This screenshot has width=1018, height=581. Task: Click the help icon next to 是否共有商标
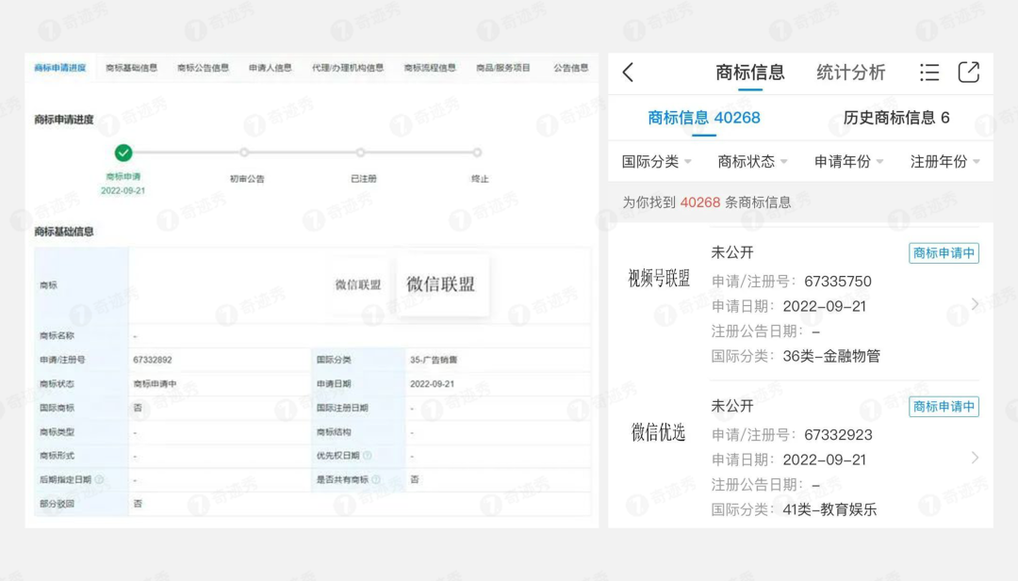(376, 479)
